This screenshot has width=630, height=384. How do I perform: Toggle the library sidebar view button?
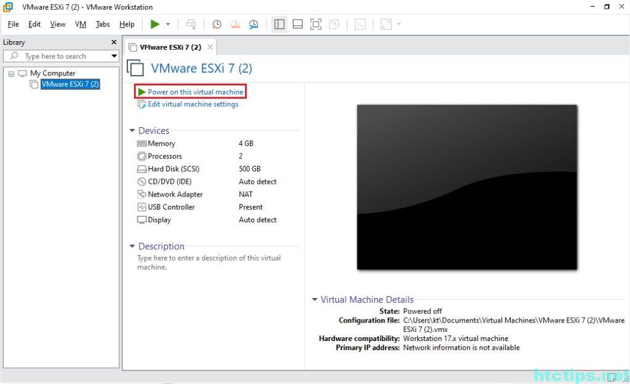point(279,25)
